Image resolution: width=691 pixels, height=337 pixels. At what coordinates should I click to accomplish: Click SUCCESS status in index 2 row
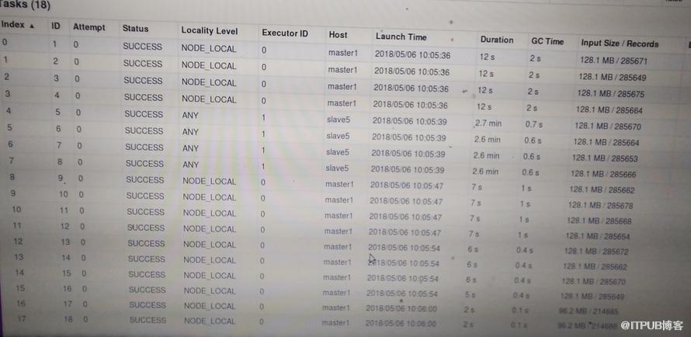[143, 81]
